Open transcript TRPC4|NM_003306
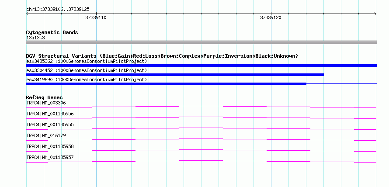 point(46,103)
